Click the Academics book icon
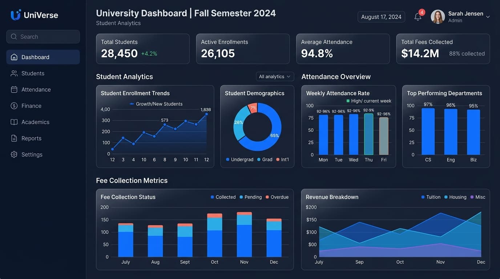 click(14, 122)
